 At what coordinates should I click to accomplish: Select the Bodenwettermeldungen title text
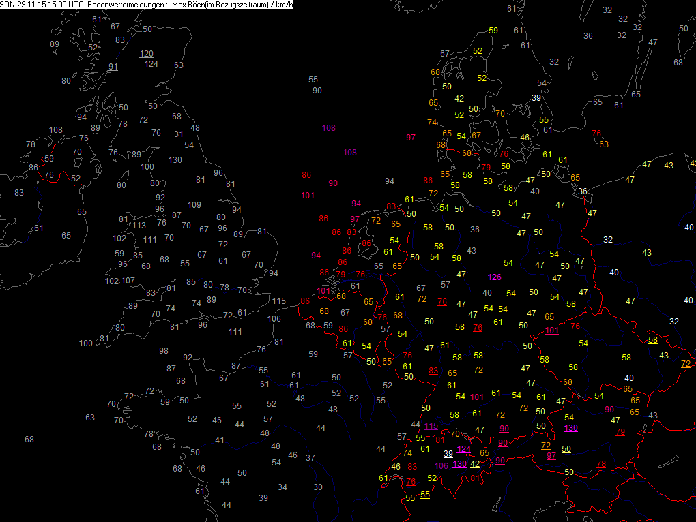[x=126, y=5]
